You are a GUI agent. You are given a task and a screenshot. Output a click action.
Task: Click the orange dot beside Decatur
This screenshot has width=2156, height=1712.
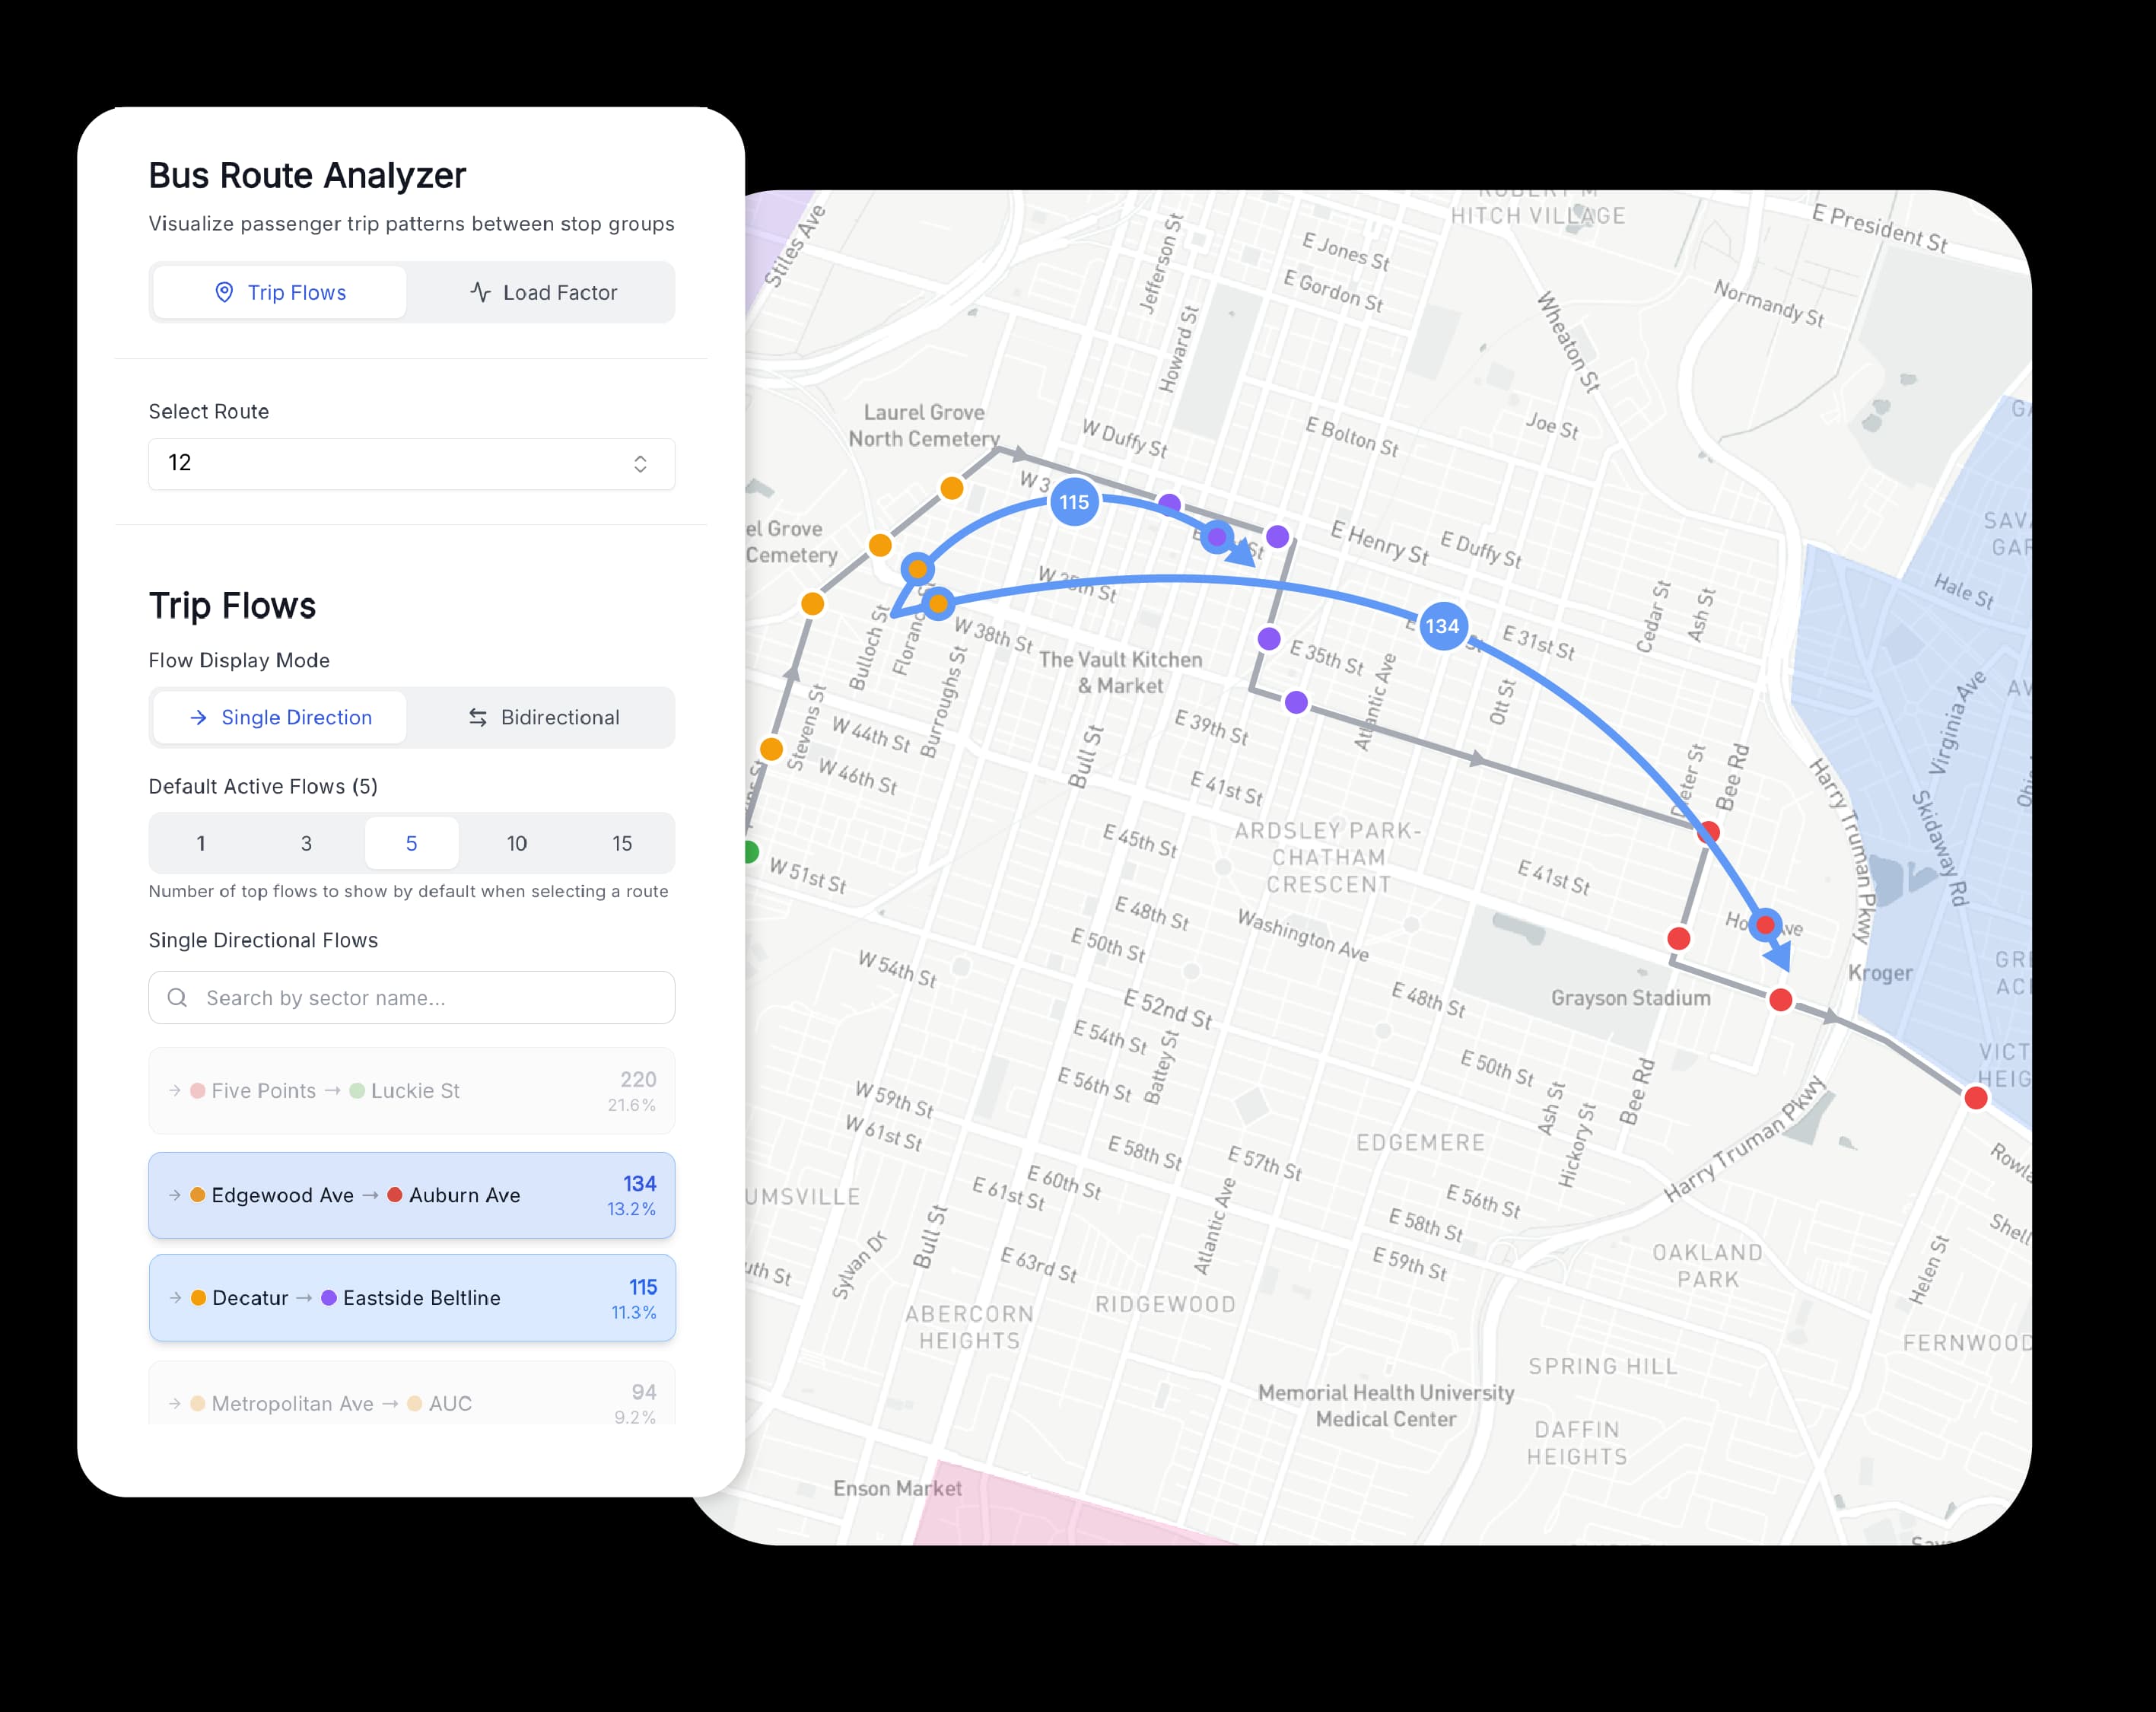(x=198, y=1298)
